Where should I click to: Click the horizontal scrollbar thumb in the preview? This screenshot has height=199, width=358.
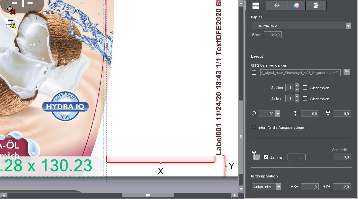[x=148, y=195]
